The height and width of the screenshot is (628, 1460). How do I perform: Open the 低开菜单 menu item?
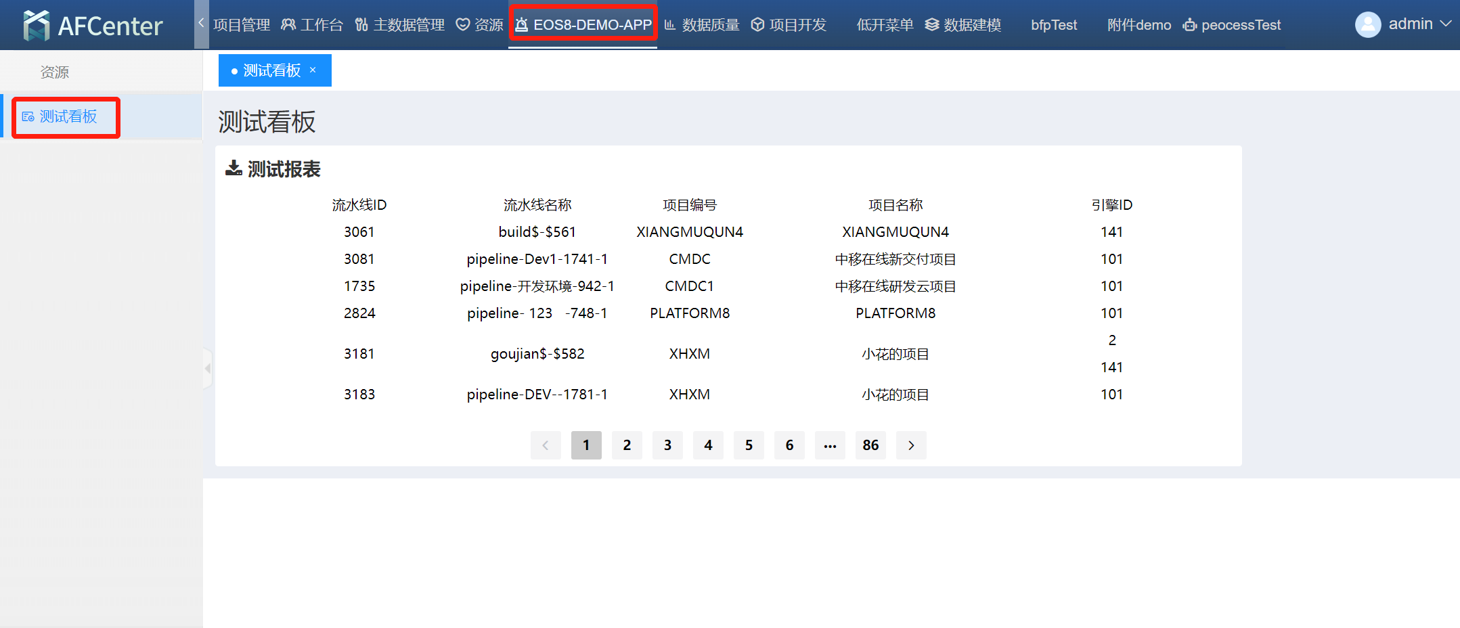pos(885,25)
